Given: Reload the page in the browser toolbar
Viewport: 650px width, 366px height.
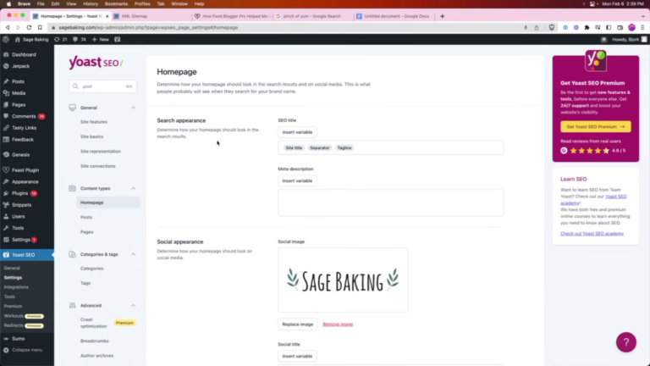Looking at the screenshot, I should (29, 27).
